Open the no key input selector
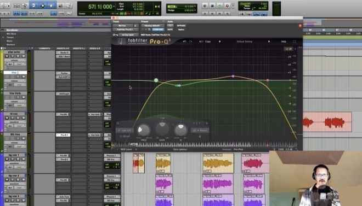This screenshot has width=362, height=206. tap(129, 35)
